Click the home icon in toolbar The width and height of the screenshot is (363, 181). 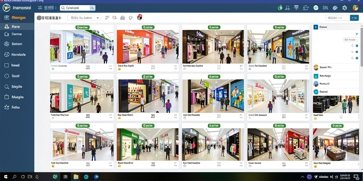pyautogui.click(x=122, y=18)
